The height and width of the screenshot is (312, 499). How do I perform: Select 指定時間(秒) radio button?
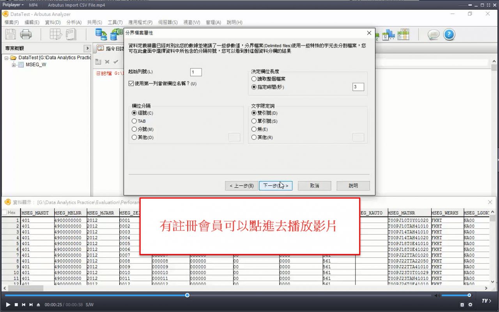[254, 87]
